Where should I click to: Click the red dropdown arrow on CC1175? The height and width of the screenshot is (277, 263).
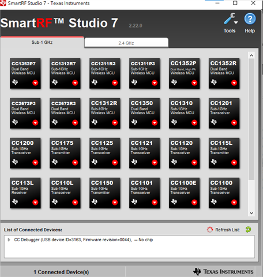coord(75,162)
